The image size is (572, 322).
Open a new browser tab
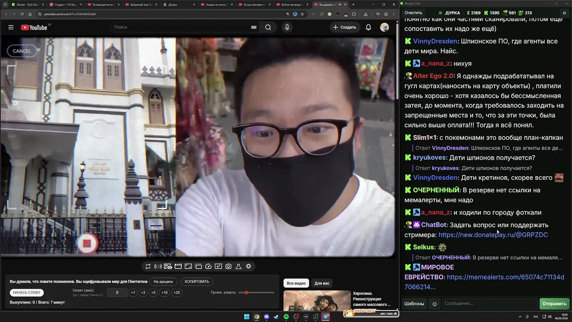(x=353, y=4)
